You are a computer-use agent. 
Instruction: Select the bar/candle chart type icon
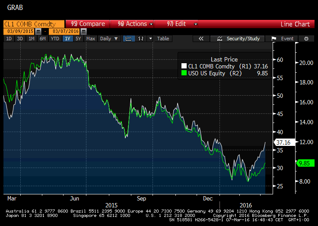coord(141,39)
